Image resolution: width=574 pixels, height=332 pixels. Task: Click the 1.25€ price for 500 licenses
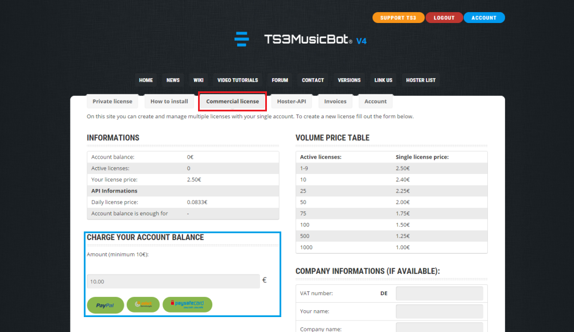point(403,236)
